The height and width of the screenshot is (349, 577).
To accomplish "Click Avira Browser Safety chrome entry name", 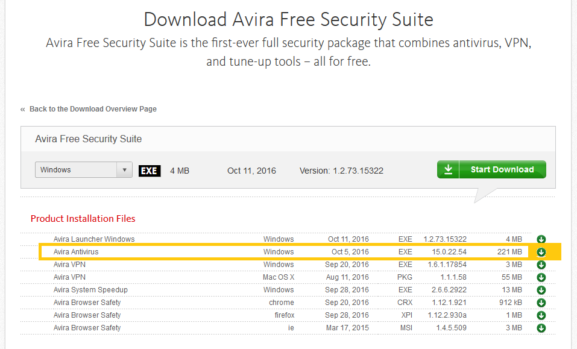I will click(x=87, y=303).
